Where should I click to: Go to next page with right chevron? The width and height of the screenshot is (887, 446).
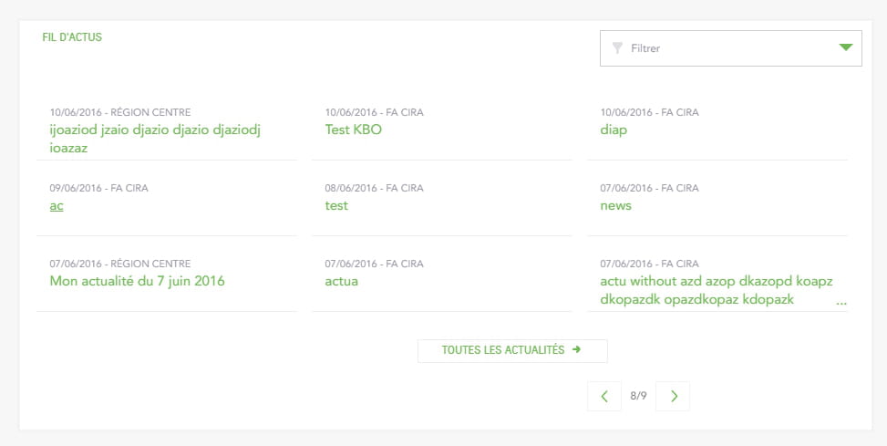tap(673, 396)
